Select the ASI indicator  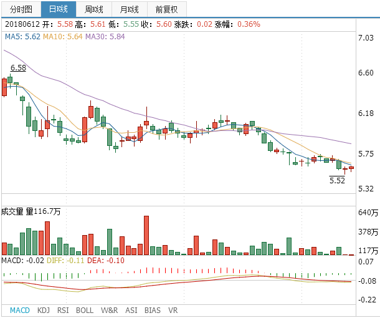131,311
